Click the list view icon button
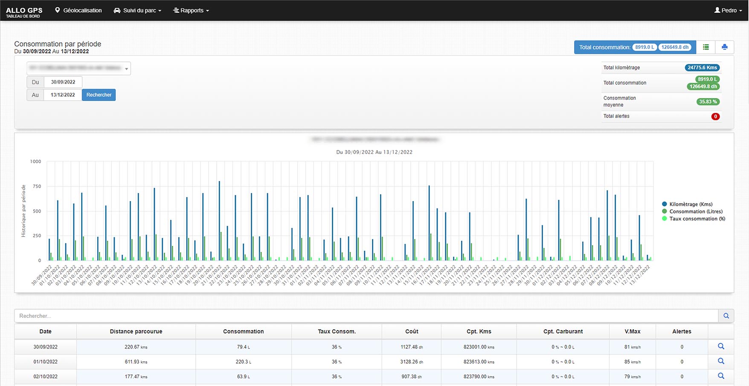The height and width of the screenshot is (386, 749). click(x=705, y=47)
